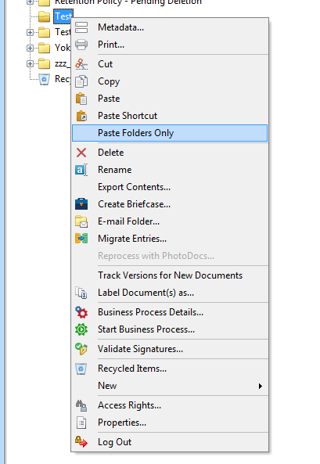Click the Copy pages icon
Screen dimensions: 320x464
pyautogui.click(x=81, y=81)
